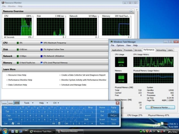
Task: Tap the Bksp key
Action: coord(90,107)
